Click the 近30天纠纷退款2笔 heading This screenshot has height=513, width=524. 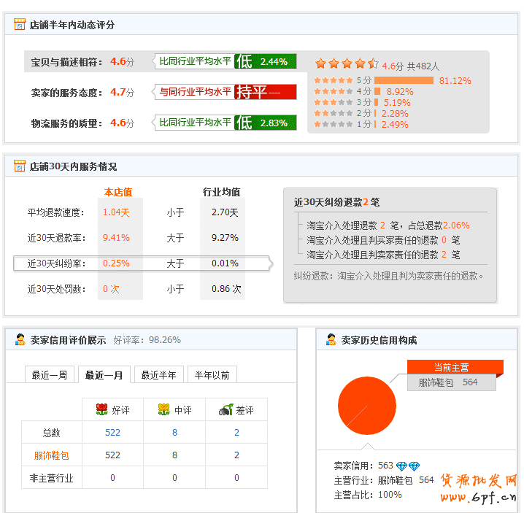click(x=337, y=202)
